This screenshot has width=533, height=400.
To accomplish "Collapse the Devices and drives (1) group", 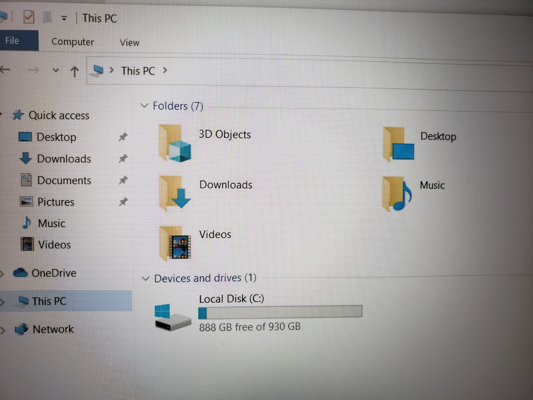I will click(146, 278).
